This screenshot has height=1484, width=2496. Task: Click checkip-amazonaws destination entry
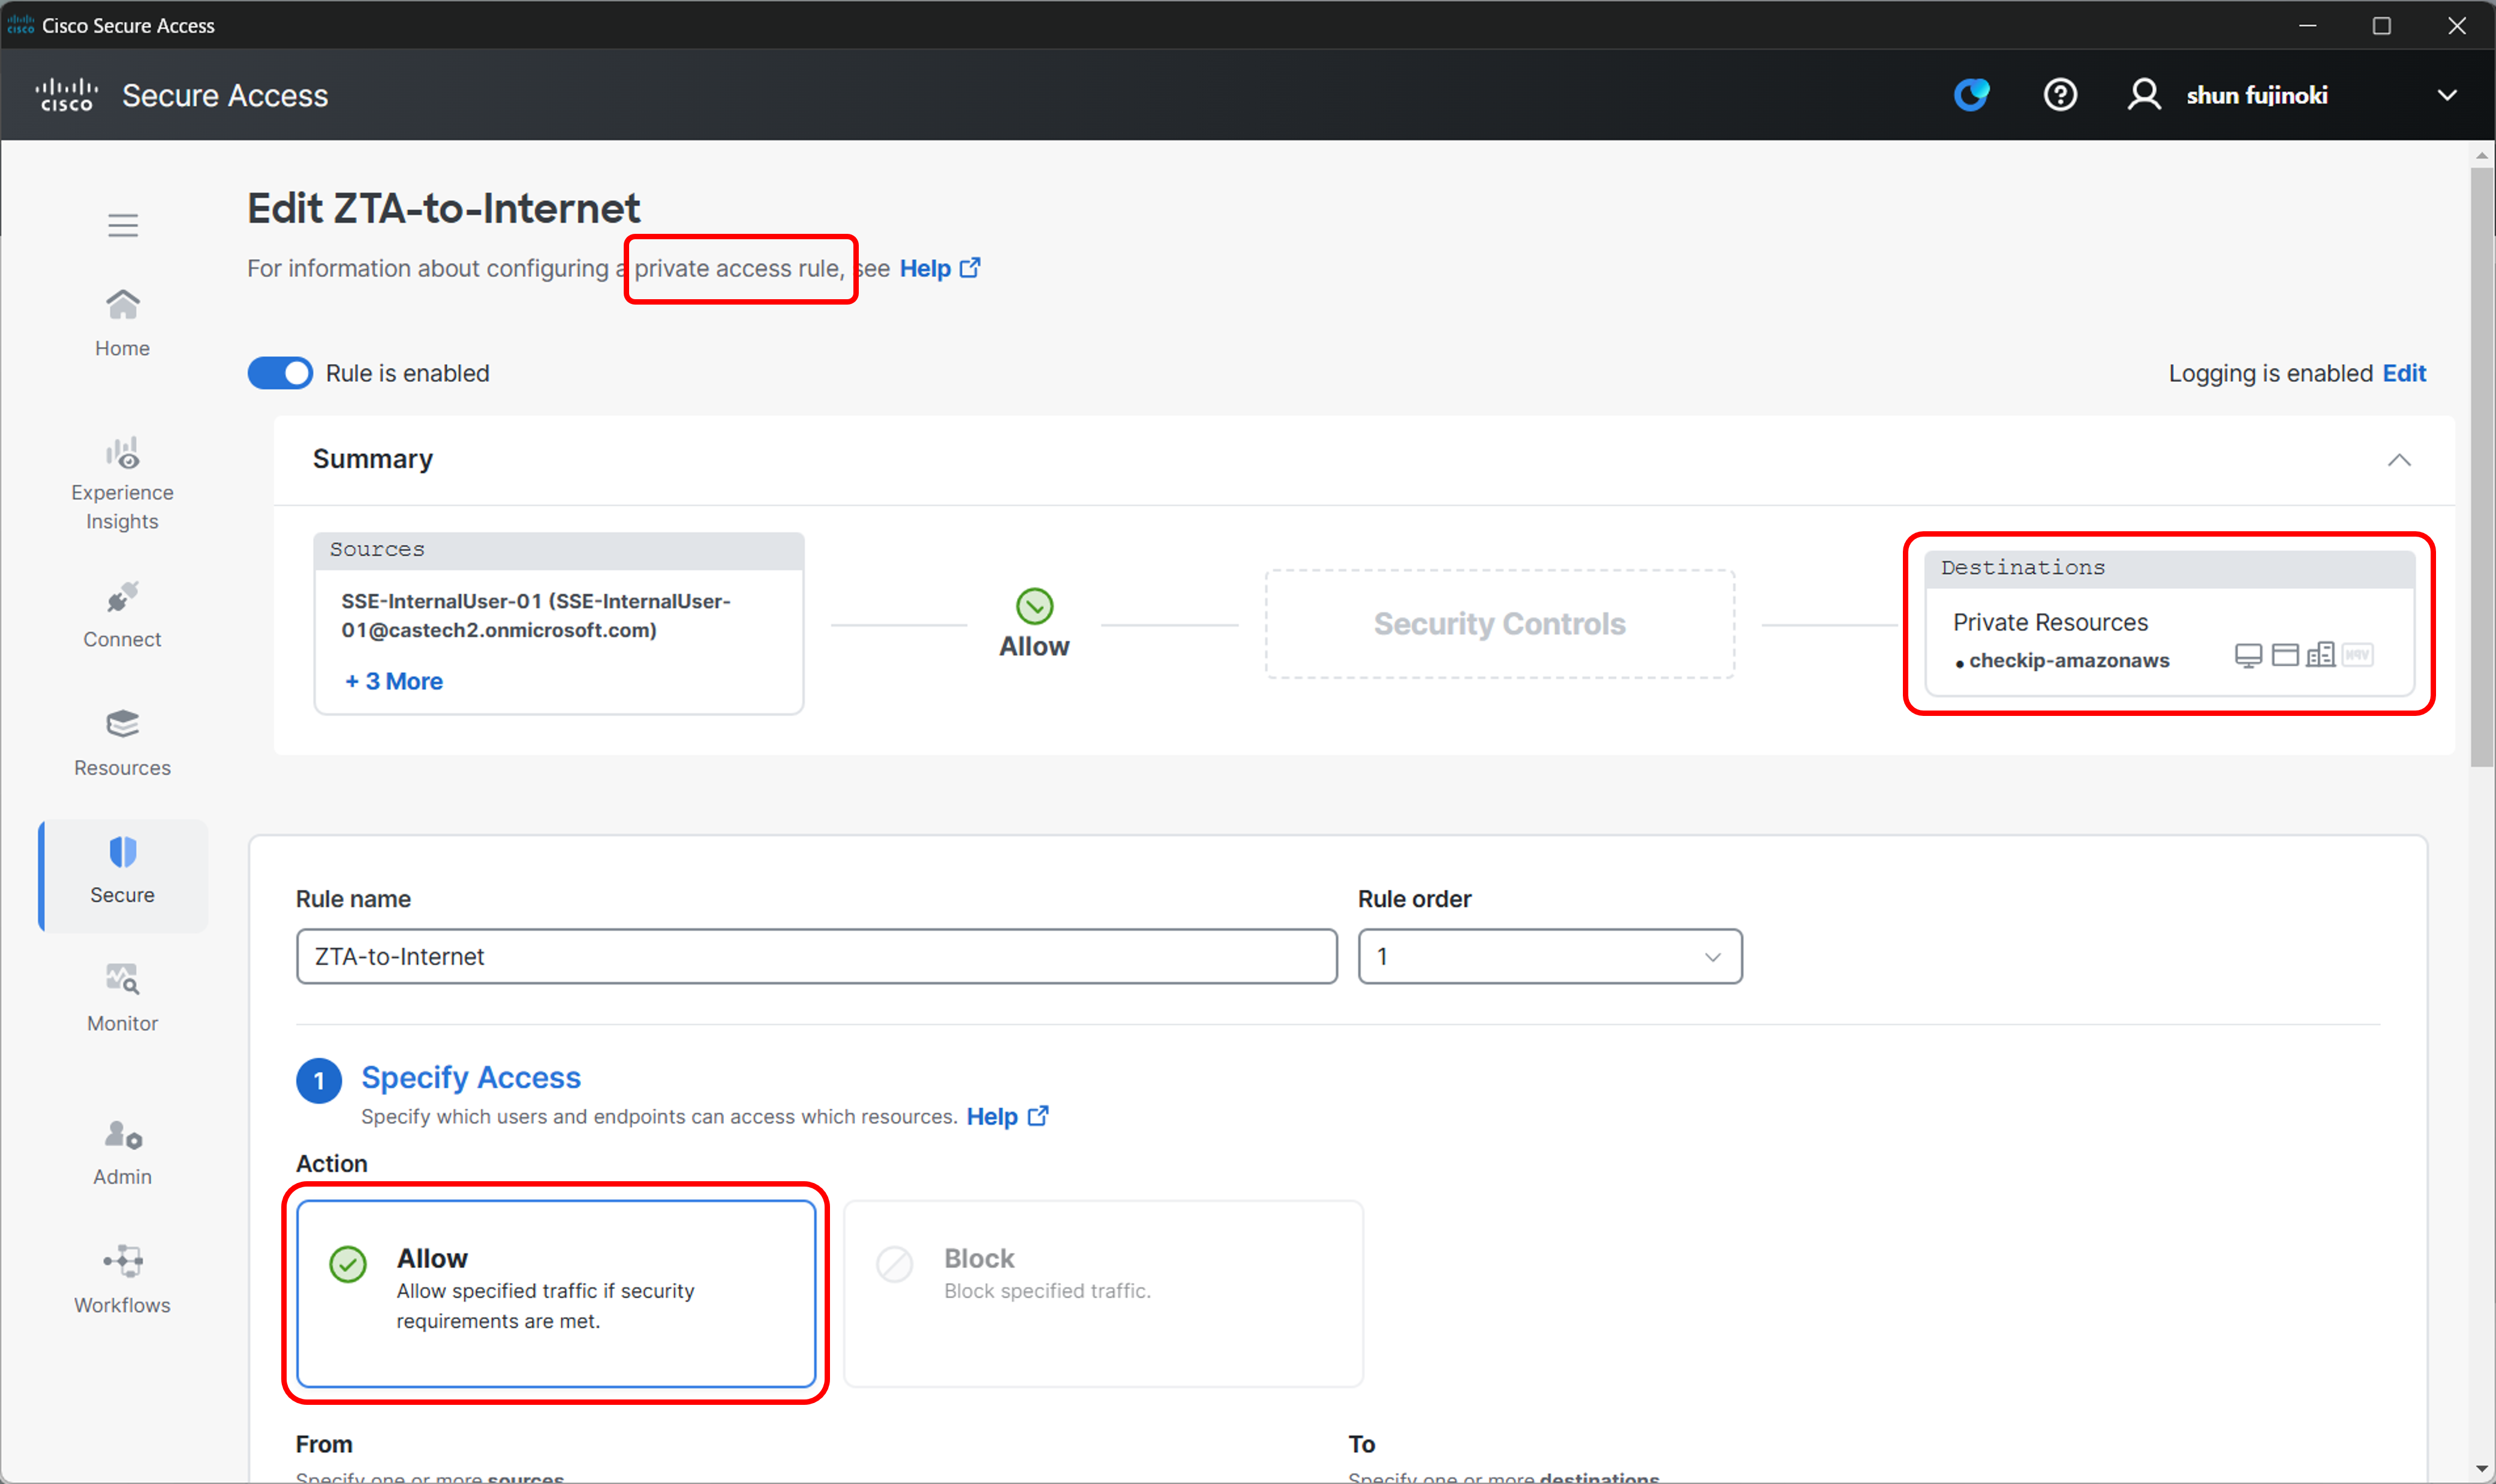2068,660
